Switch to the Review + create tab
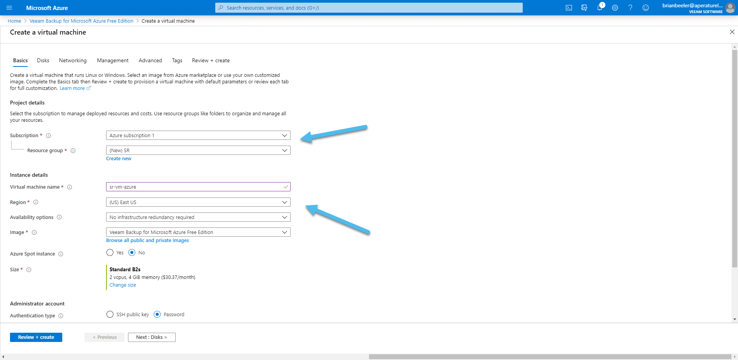Screen dimensions: 738x360 [211, 61]
